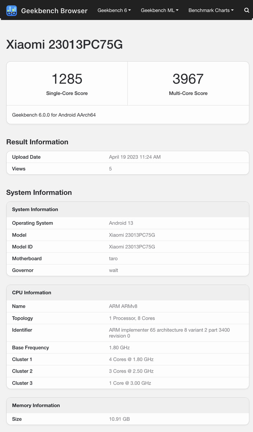Click the Motherboard taro row
Image resolution: width=253 pixels, height=432 pixels.
pos(128,258)
